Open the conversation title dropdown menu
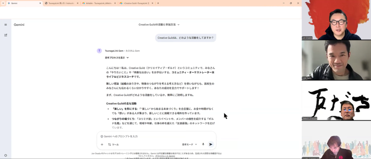 [x=159, y=25]
